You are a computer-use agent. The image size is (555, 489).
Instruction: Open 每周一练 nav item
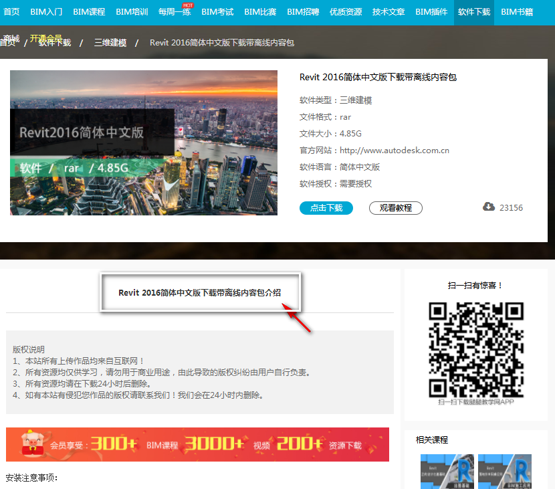[x=175, y=12]
